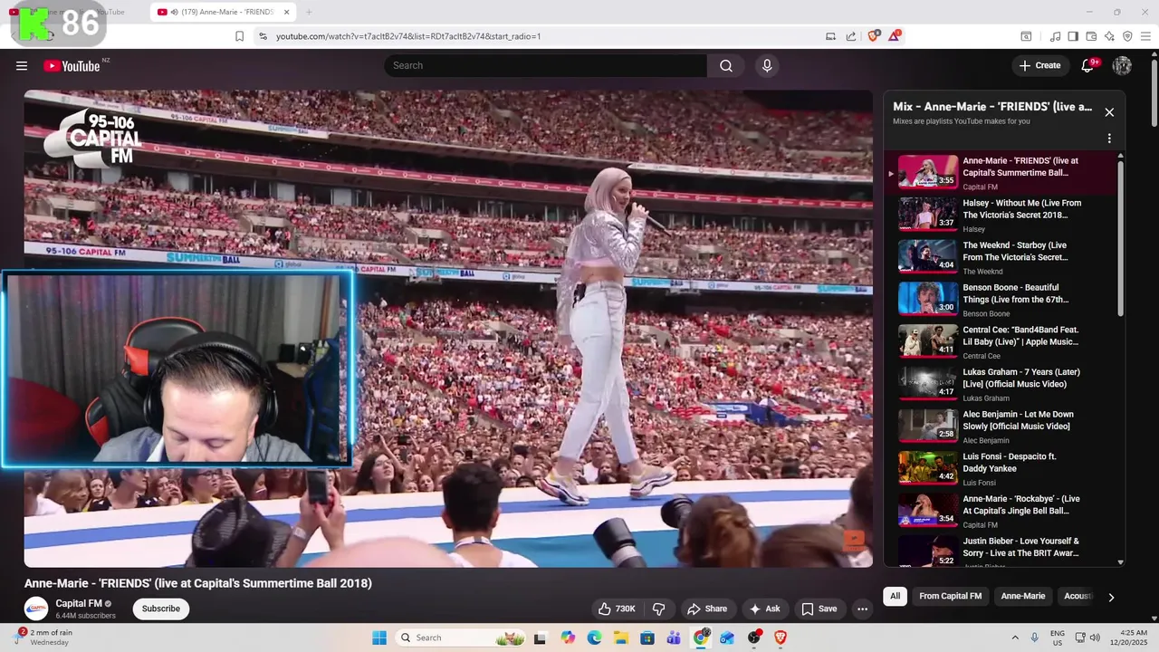Click the search magnifier button
1159x652 pixels.
click(726, 65)
